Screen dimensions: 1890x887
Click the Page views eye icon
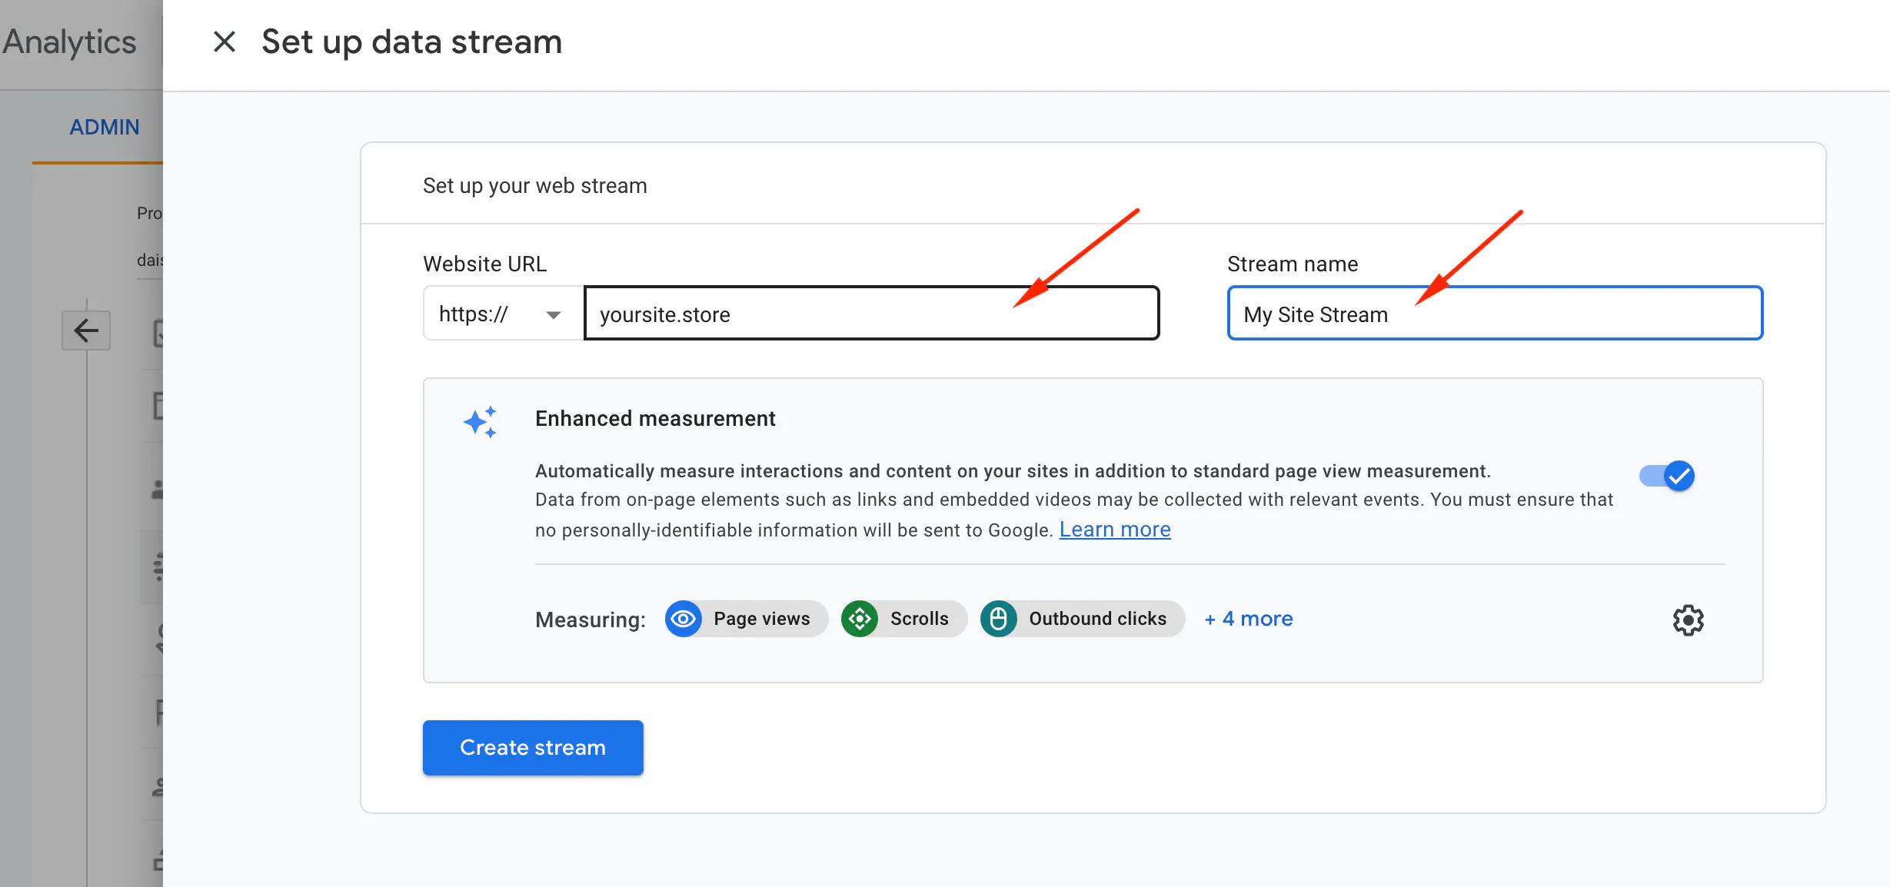683,619
